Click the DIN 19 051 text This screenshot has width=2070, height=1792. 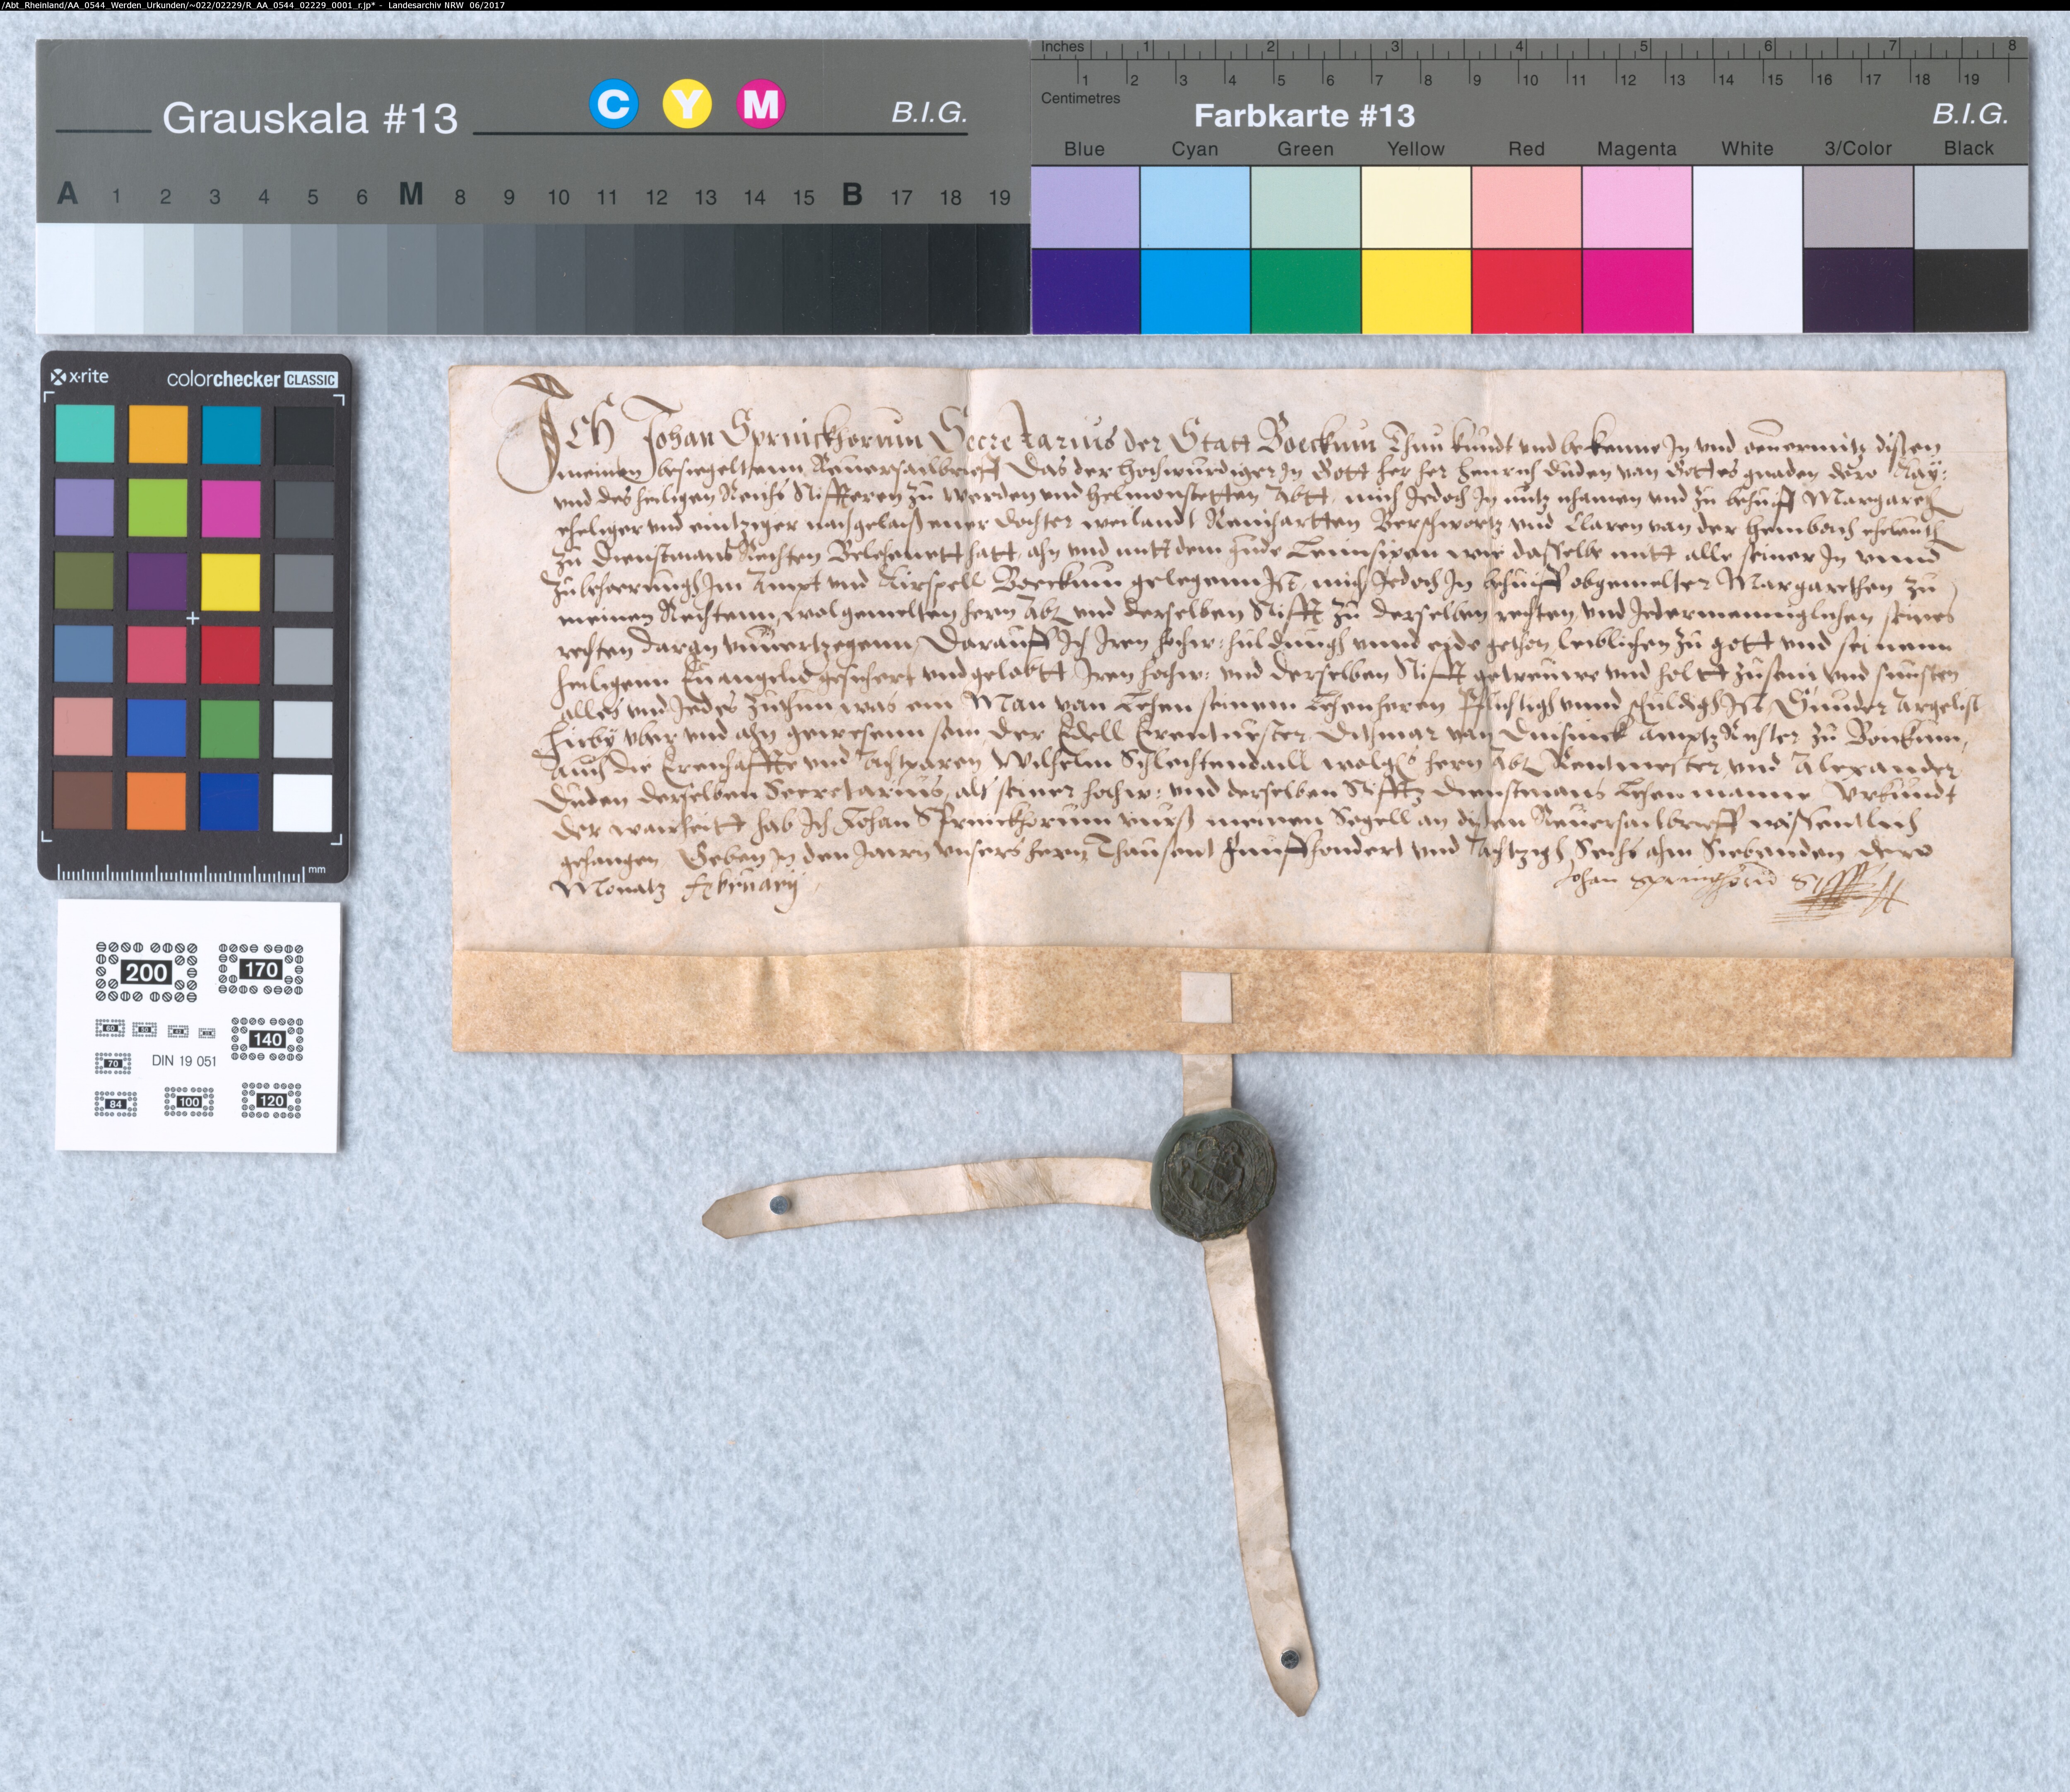(184, 1061)
